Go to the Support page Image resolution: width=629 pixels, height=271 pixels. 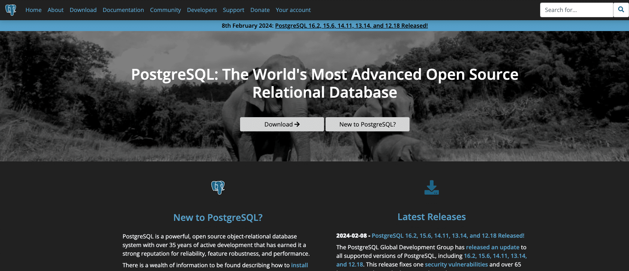pyautogui.click(x=234, y=10)
